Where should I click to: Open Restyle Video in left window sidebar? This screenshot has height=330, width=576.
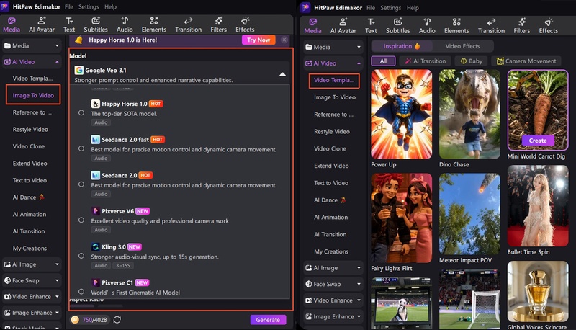30,130
